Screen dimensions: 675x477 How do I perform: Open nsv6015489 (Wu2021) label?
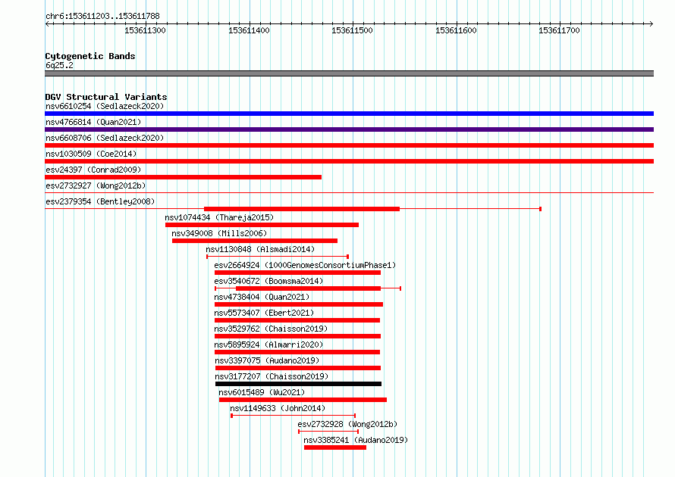tap(262, 392)
